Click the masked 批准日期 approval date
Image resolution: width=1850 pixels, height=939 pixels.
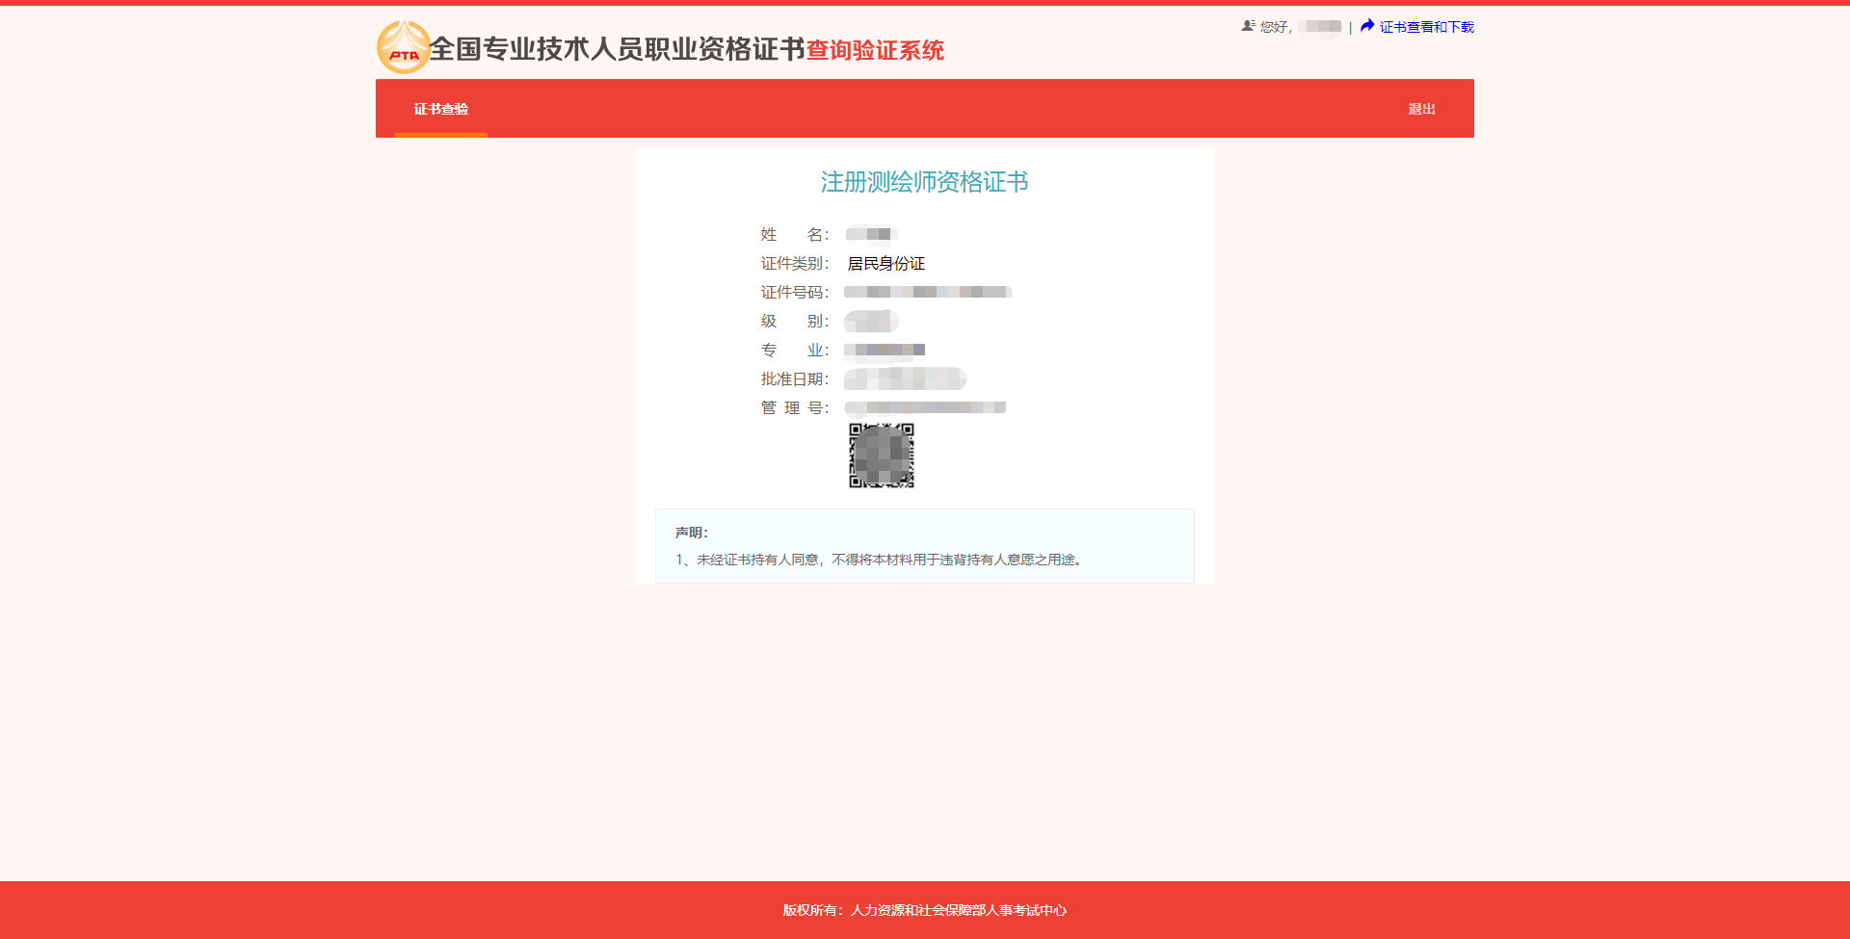click(904, 378)
